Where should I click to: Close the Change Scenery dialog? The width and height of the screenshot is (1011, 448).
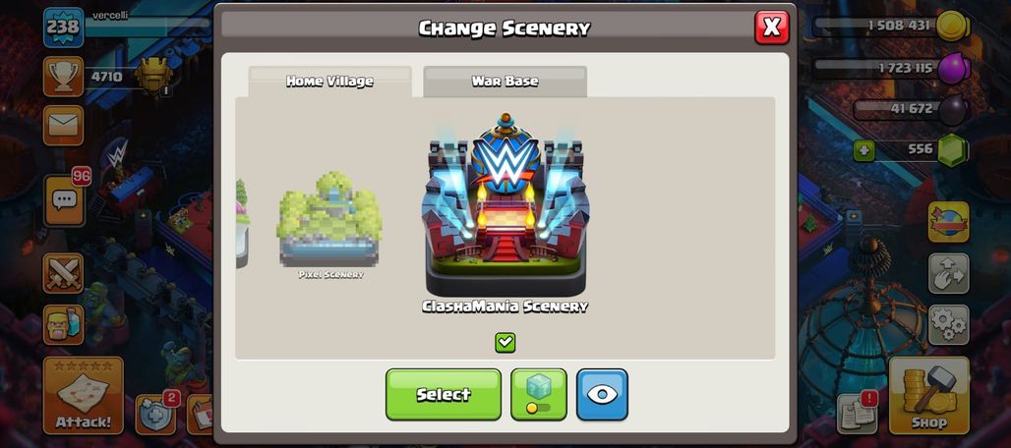click(x=772, y=28)
